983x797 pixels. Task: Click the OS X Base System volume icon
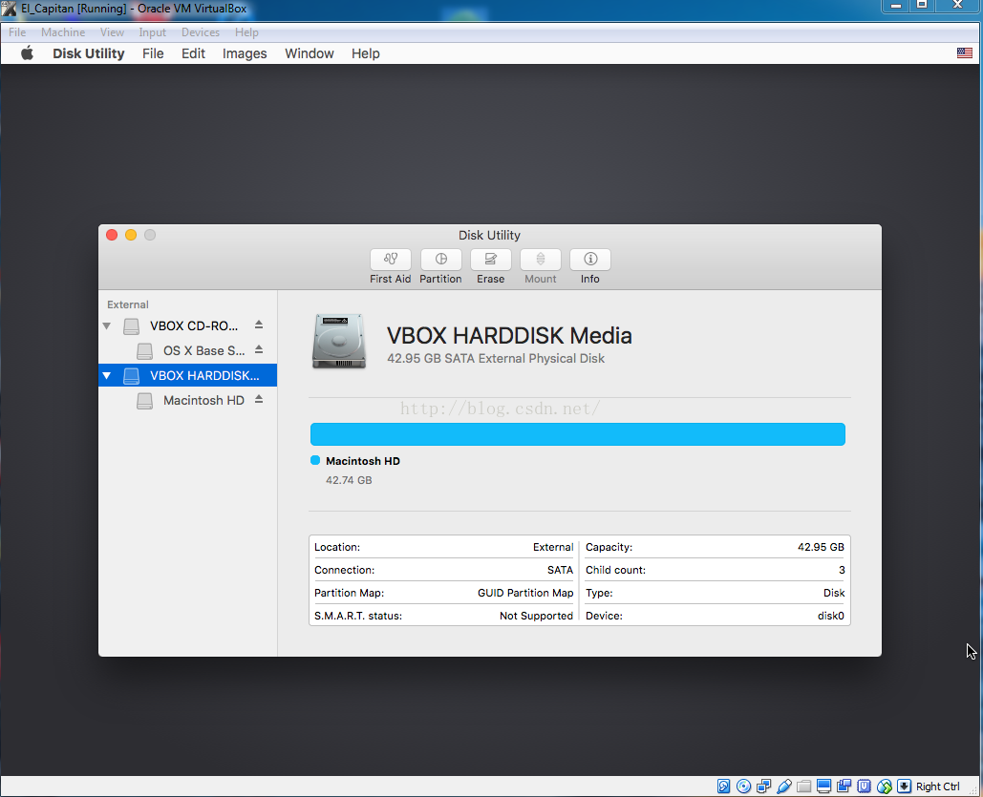click(x=144, y=351)
